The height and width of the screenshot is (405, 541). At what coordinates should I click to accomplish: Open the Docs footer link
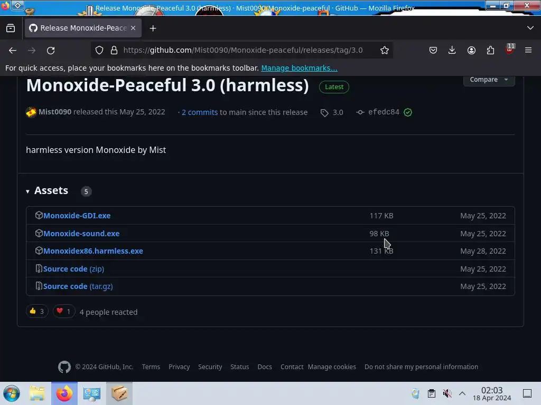265,367
